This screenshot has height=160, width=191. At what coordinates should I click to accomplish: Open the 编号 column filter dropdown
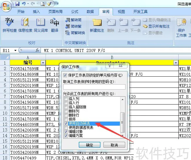[43, 63]
